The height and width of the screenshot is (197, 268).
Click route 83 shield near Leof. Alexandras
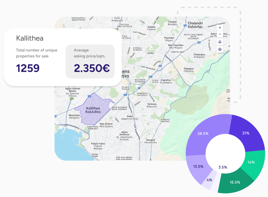pyautogui.click(x=160, y=66)
